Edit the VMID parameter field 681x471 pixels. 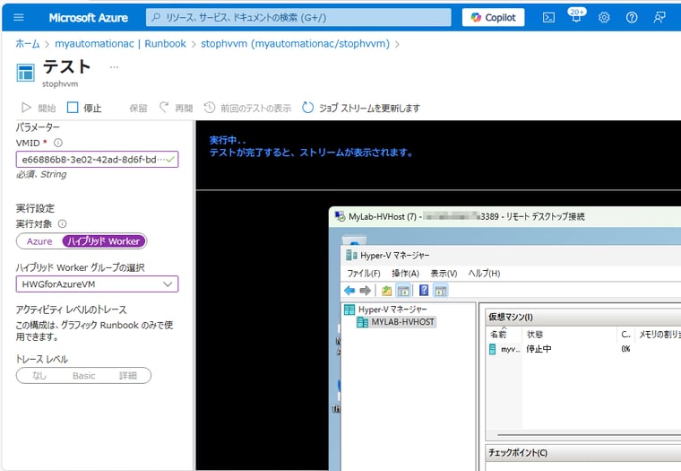pyautogui.click(x=98, y=159)
